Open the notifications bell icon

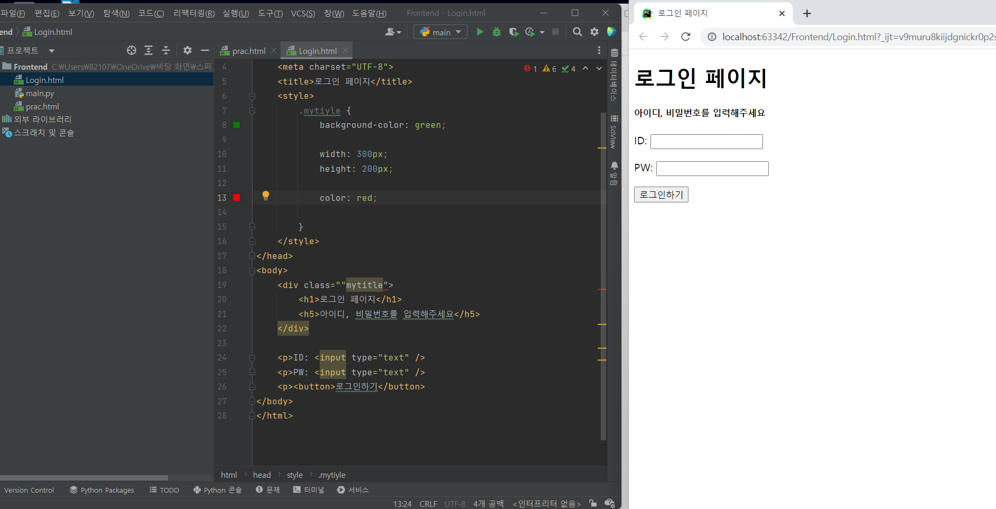tap(614, 166)
